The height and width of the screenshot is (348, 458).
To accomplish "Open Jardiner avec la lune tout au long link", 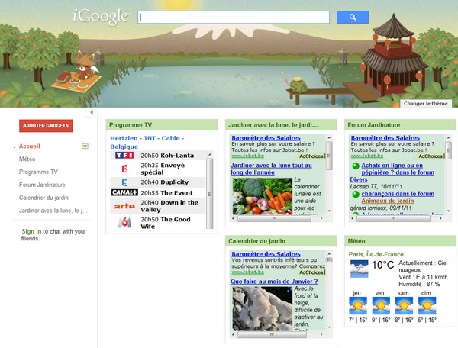I will (x=271, y=169).
